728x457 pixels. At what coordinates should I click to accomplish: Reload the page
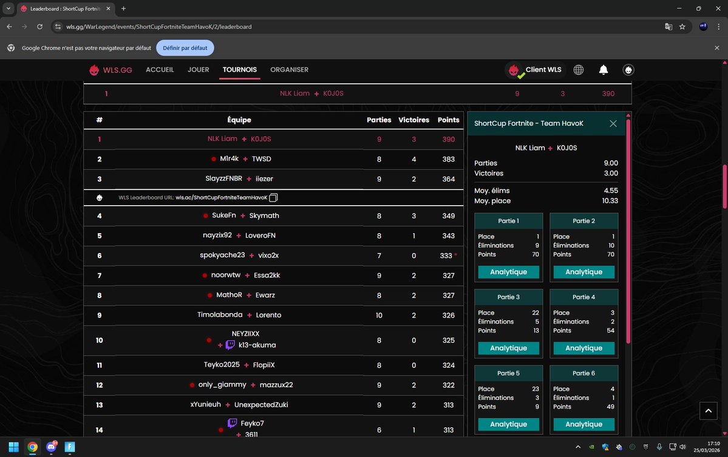(40, 27)
